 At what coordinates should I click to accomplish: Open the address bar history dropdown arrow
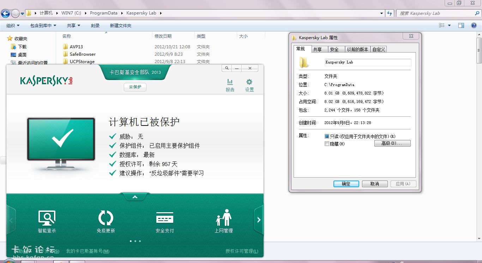point(382,13)
